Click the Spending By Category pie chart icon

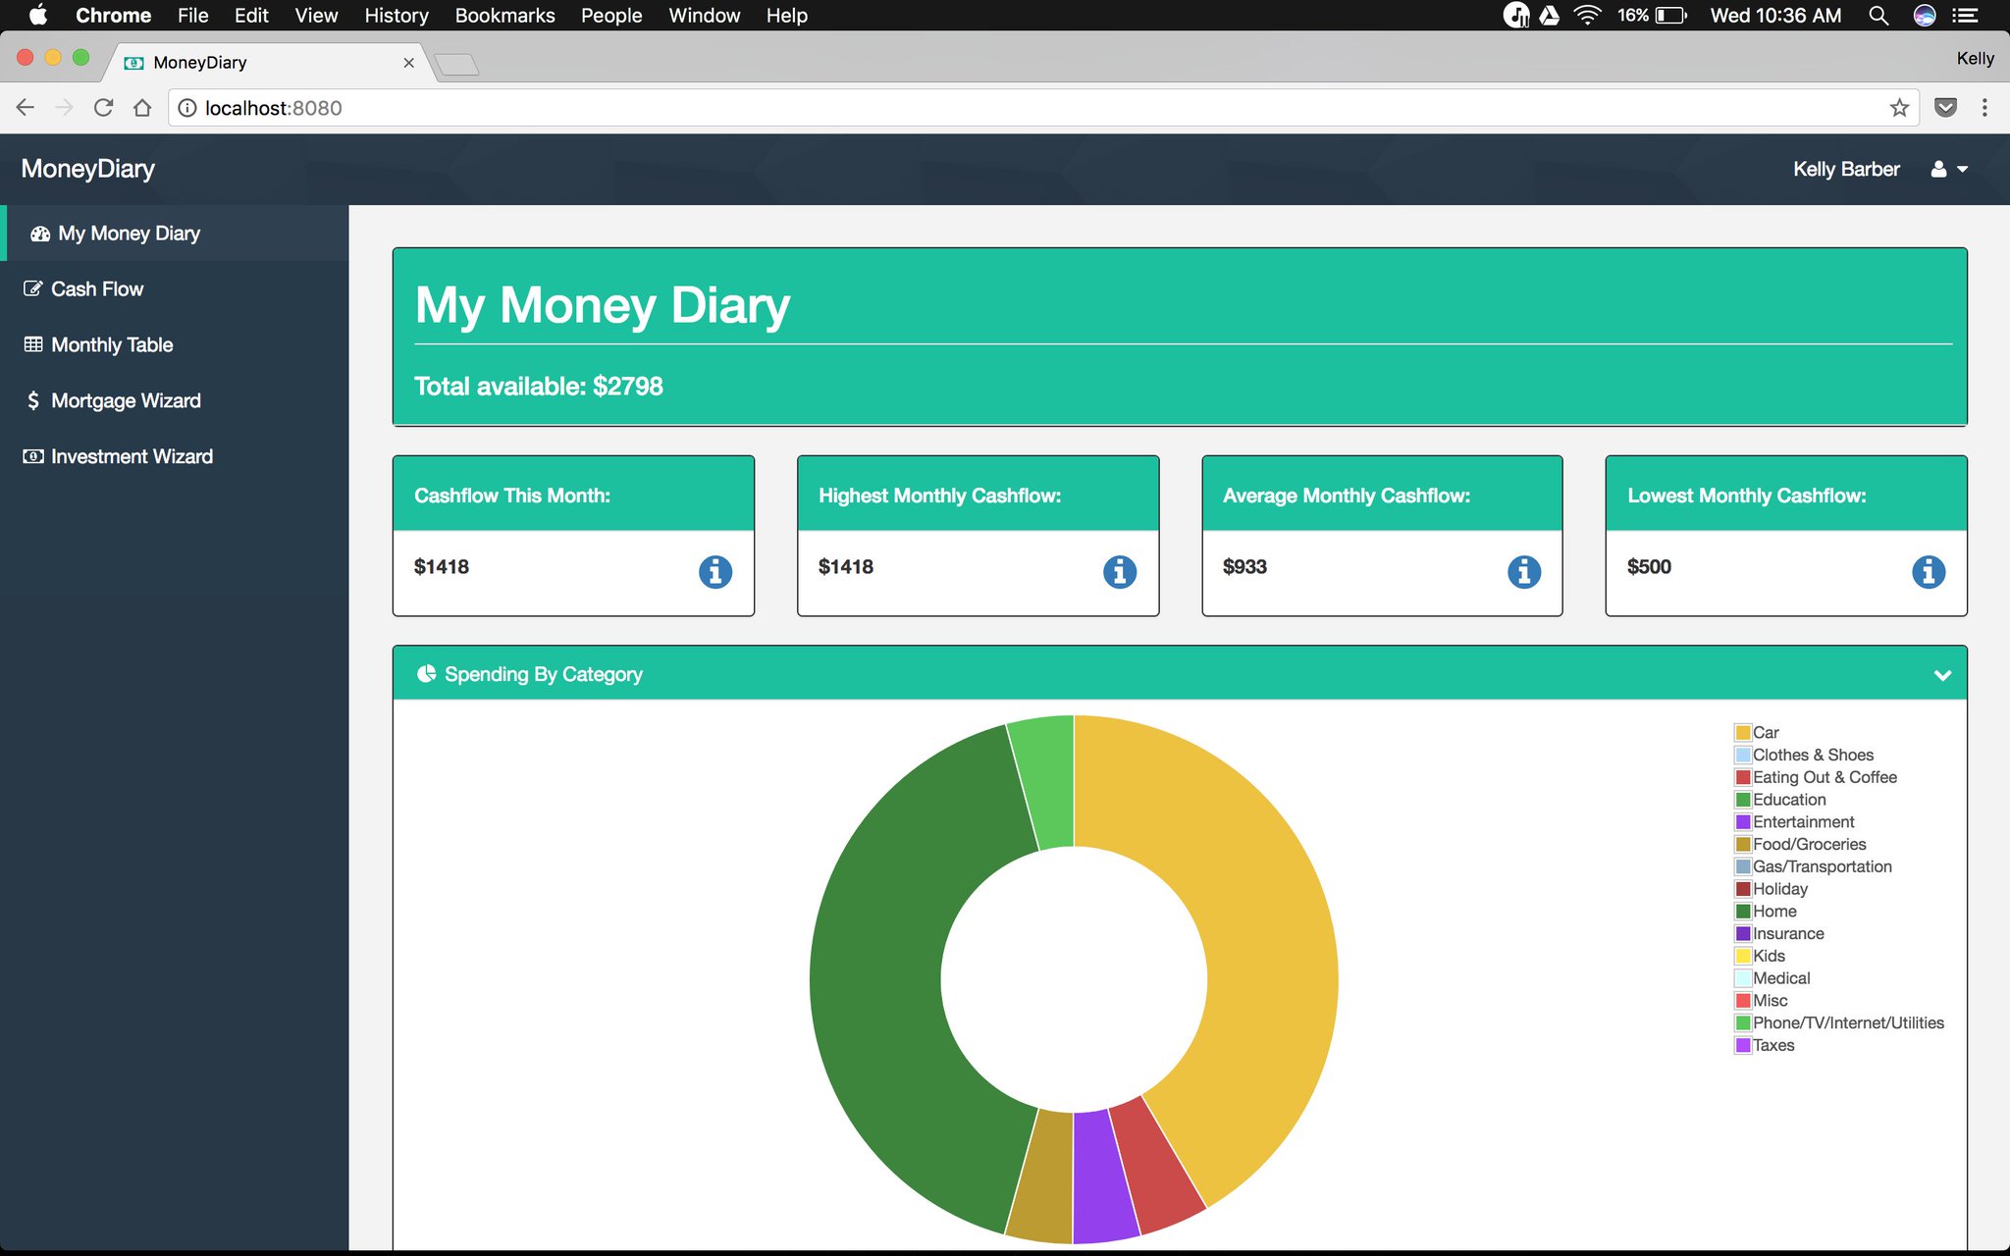[426, 674]
